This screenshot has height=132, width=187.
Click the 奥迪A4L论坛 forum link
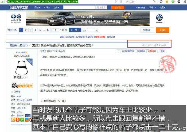click(17, 45)
